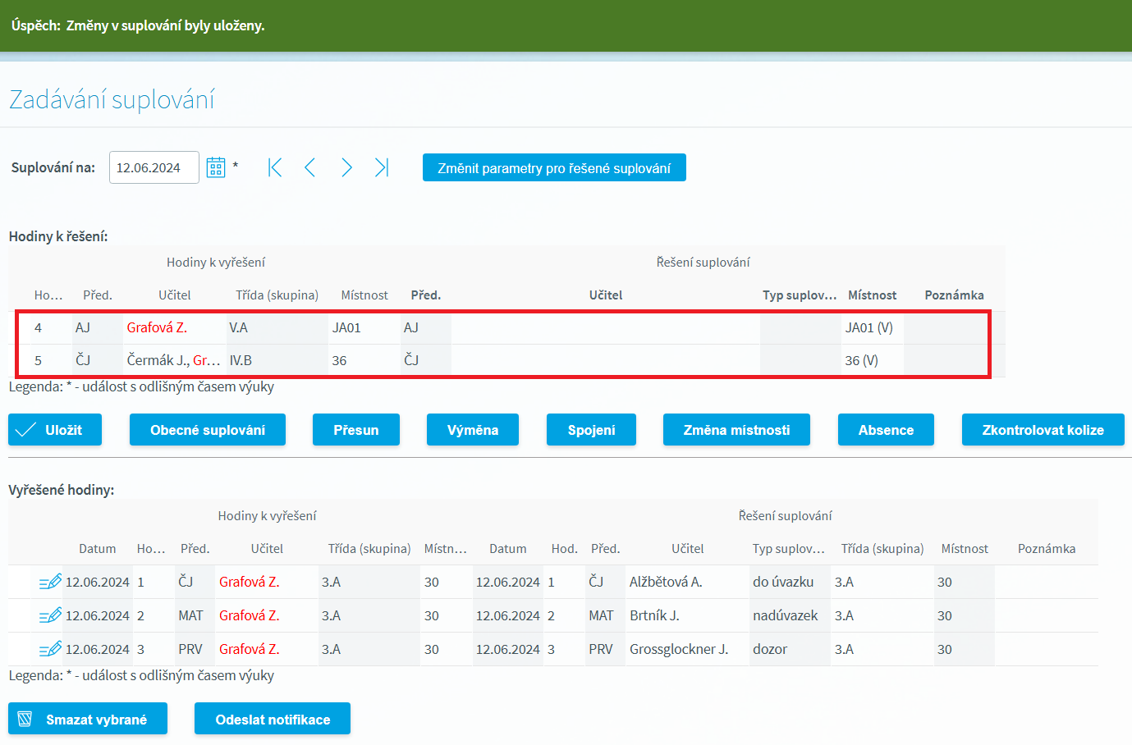Save changes with Uložit button

(x=55, y=430)
